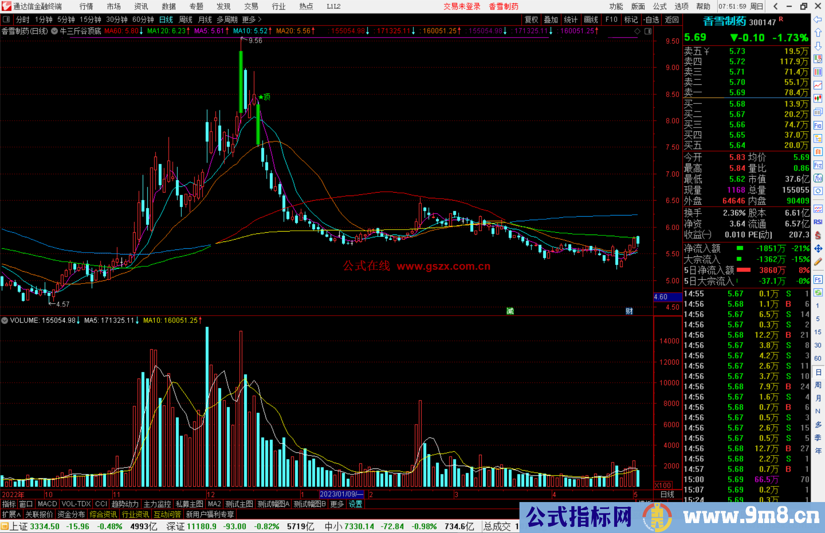Open the candlestick chart sidebar icon
The height and width of the screenshot is (533, 825).
tap(818, 98)
